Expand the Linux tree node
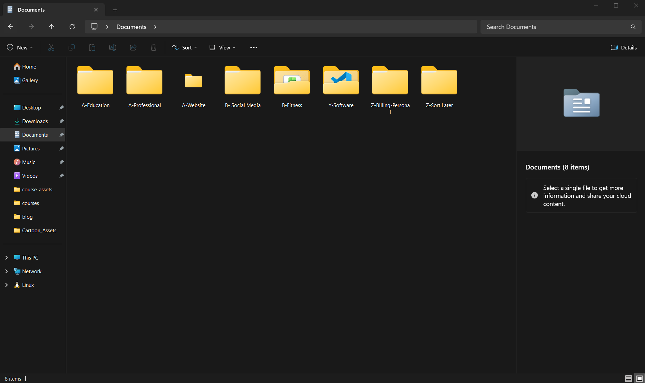The height and width of the screenshot is (383, 645). [x=6, y=285]
